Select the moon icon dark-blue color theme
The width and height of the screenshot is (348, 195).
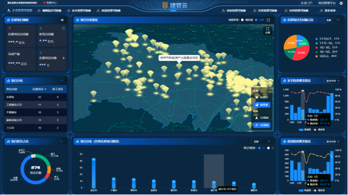tap(257, 105)
